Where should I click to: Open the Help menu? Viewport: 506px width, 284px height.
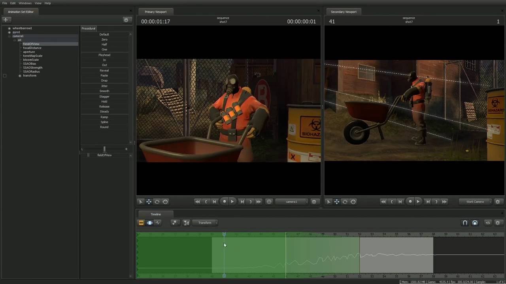47,3
